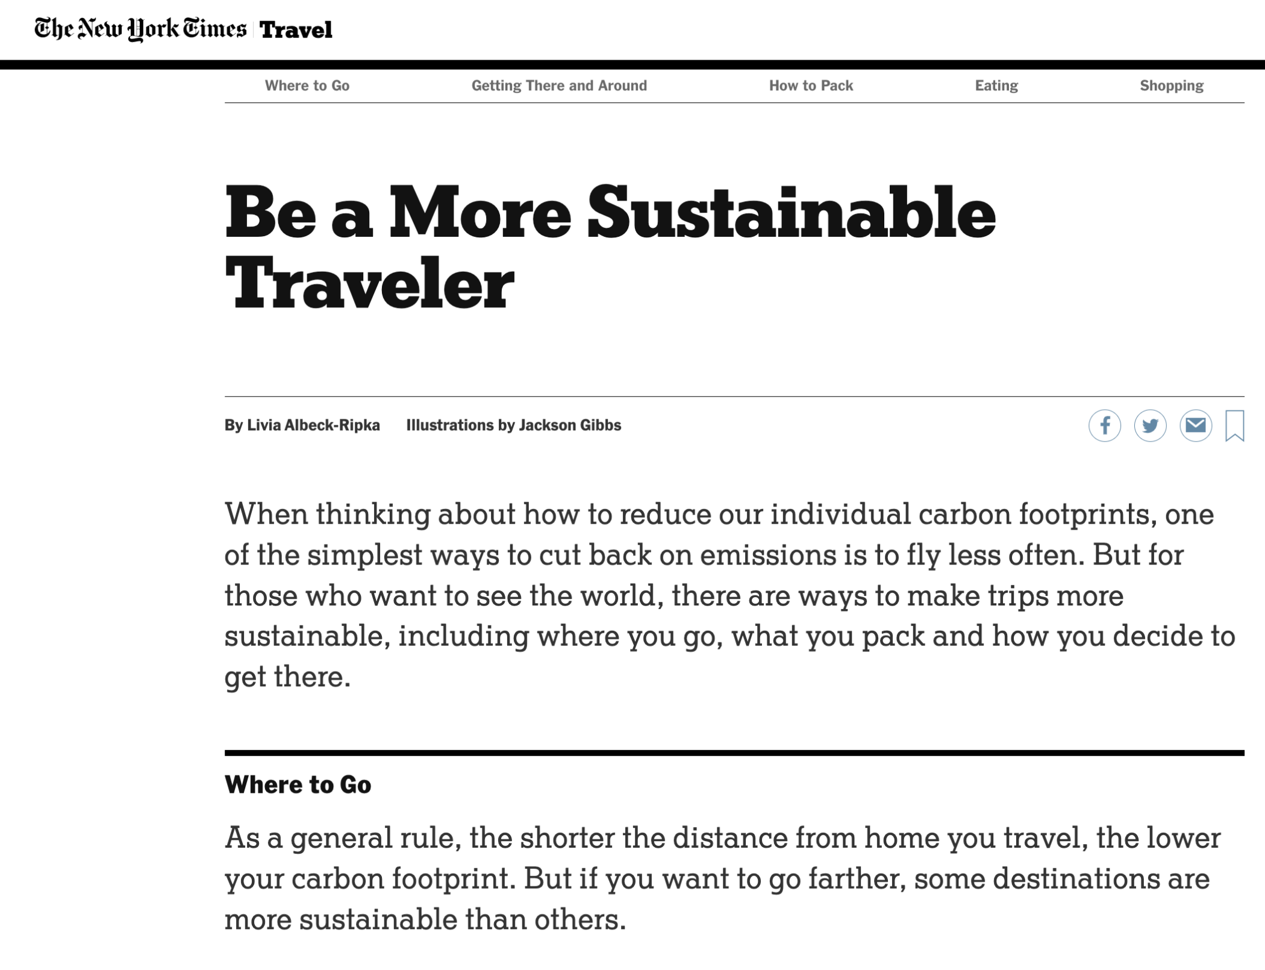Expand the Where to Go section
Image resolution: width=1265 pixels, height=970 pixels.
coord(298,784)
